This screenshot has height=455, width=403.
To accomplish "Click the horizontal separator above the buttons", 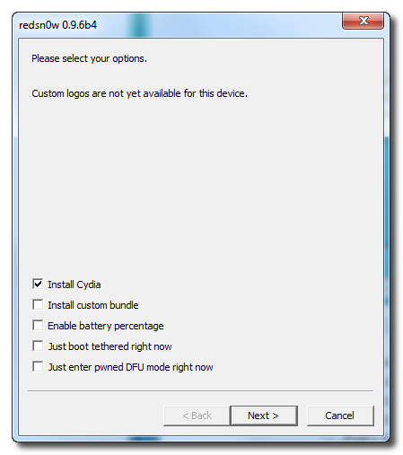I will [x=201, y=390].
